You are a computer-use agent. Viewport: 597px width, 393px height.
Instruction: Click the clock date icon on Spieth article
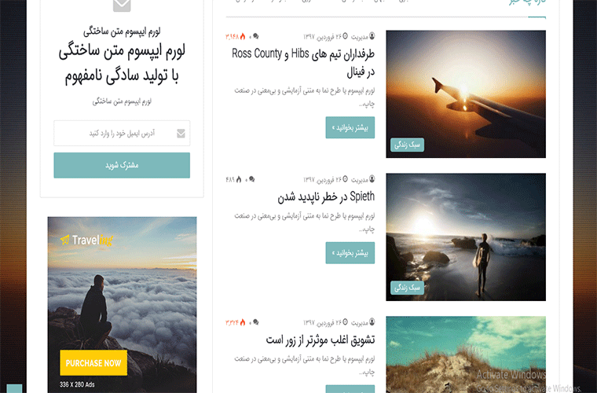[345, 179]
